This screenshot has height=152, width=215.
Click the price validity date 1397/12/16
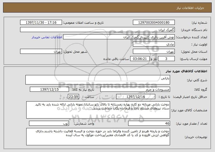coord(136,96)
